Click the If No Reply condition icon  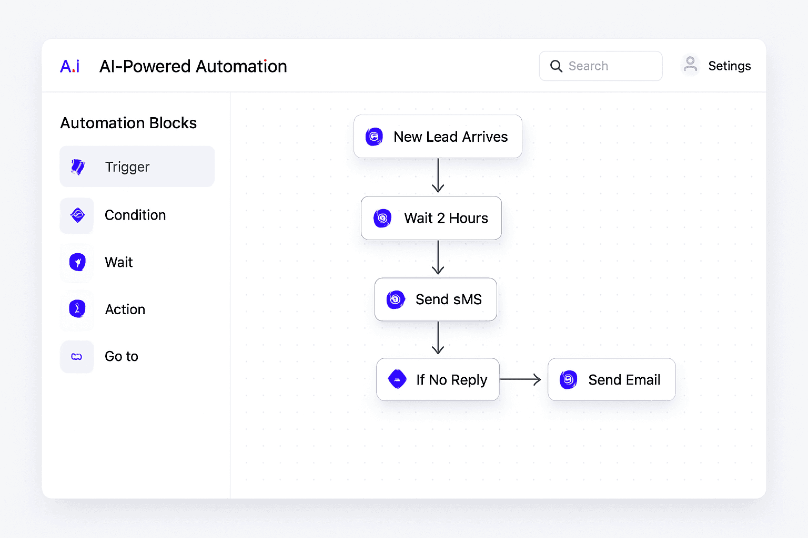pyautogui.click(x=397, y=379)
